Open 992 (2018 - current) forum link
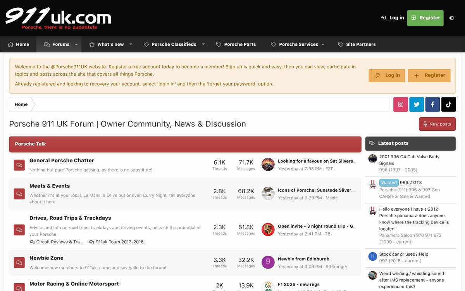465x291 pixels. 400,261
